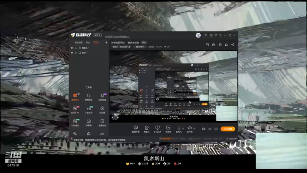This screenshot has width=307, height=173.
Task: Add a 手机投屏 phone-casting source
Action: click(x=157, y=129)
